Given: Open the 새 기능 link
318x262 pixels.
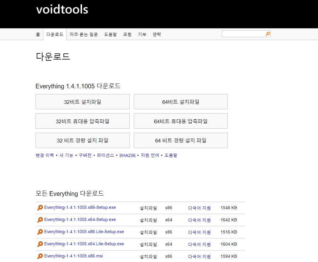Looking at the screenshot, I should pos(66,155).
